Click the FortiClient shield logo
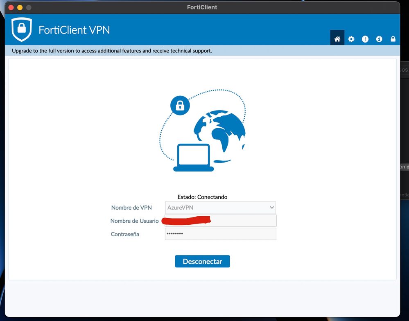Image resolution: width=409 pixels, height=321 pixels. pos(22,29)
